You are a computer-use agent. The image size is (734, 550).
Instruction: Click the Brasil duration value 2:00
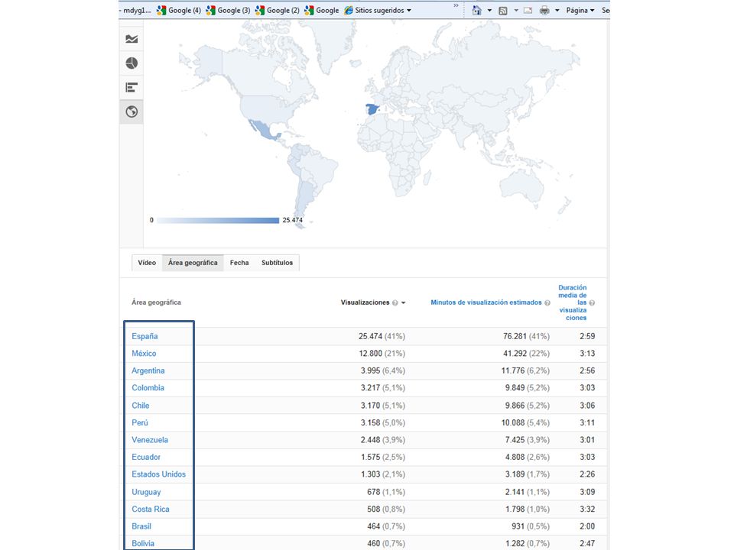(587, 526)
